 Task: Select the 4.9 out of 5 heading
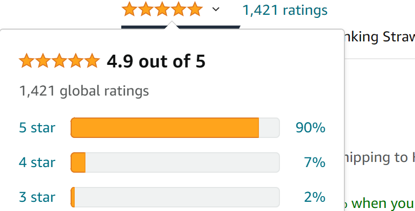pyautogui.click(x=156, y=61)
